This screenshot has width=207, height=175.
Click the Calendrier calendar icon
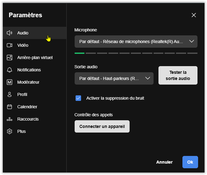[10, 107]
